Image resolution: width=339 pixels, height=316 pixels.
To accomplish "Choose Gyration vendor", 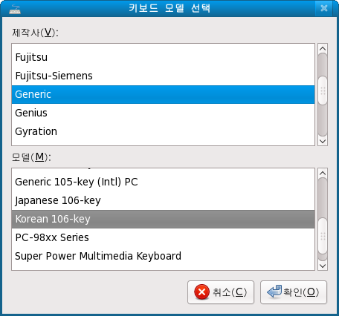I will tap(163, 131).
